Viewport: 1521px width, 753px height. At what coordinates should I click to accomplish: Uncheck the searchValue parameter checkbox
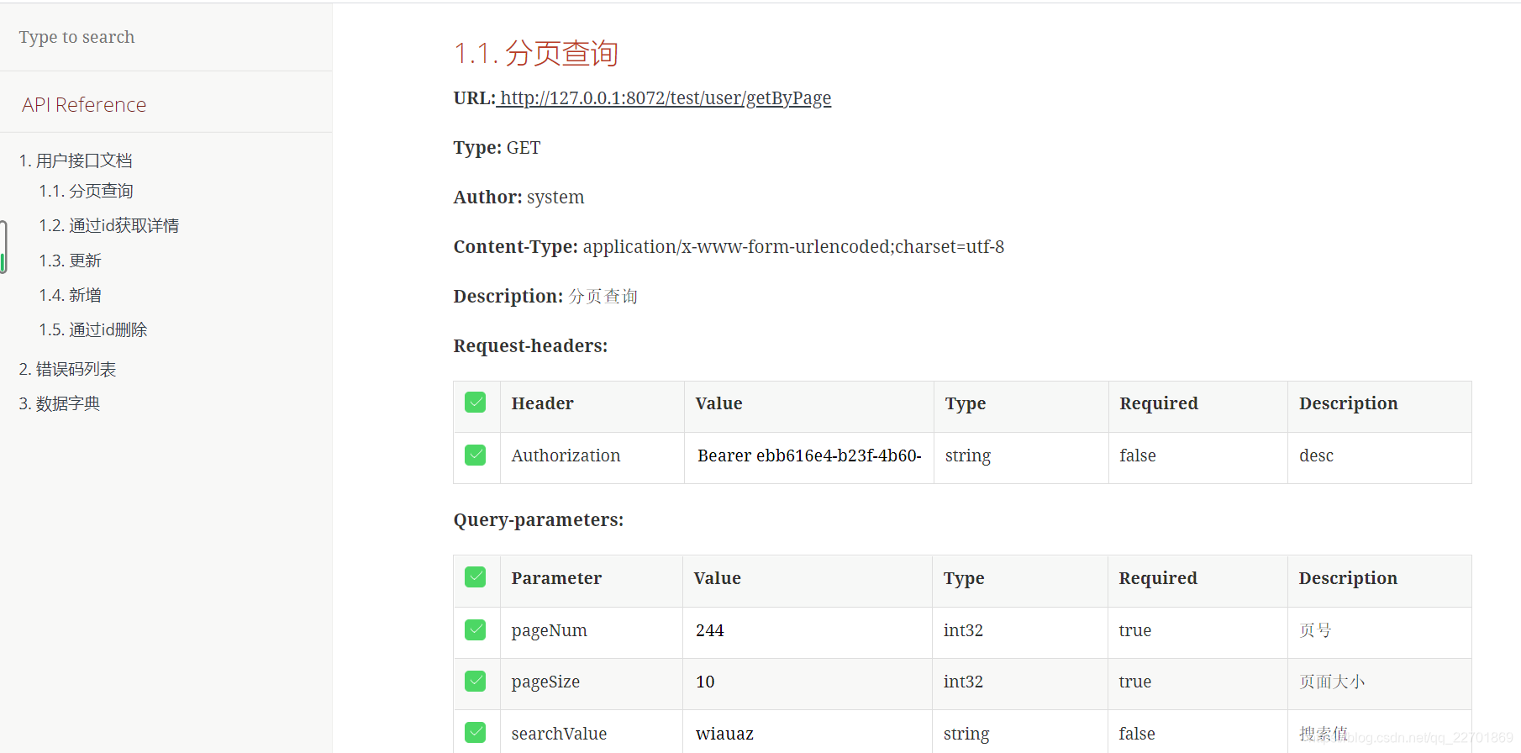[x=476, y=733]
